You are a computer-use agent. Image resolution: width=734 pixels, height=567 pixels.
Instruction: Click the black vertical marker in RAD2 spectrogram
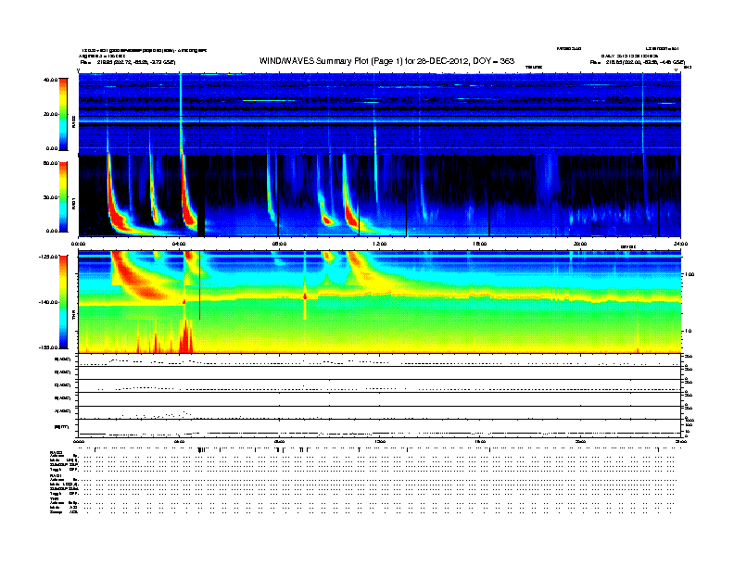(200, 114)
